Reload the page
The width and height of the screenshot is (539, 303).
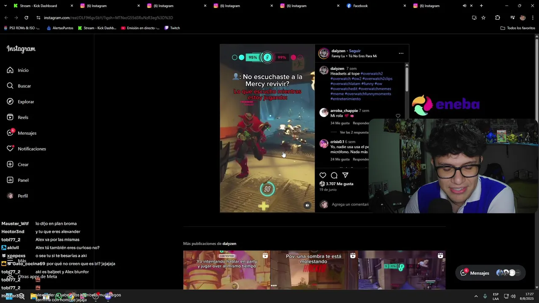26,18
